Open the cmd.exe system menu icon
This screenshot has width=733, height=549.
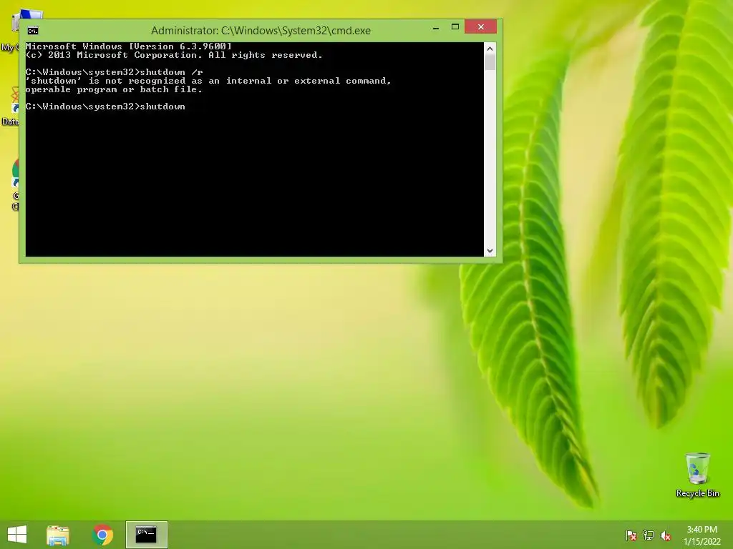pyautogui.click(x=33, y=31)
